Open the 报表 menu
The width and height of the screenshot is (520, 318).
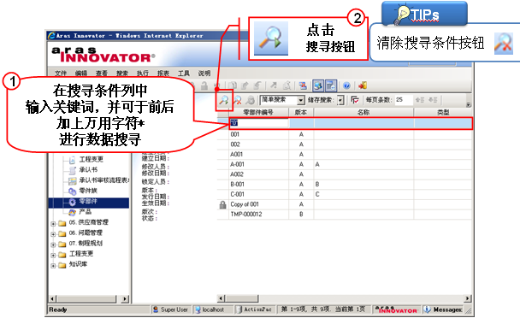pyautogui.click(x=163, y=74)
